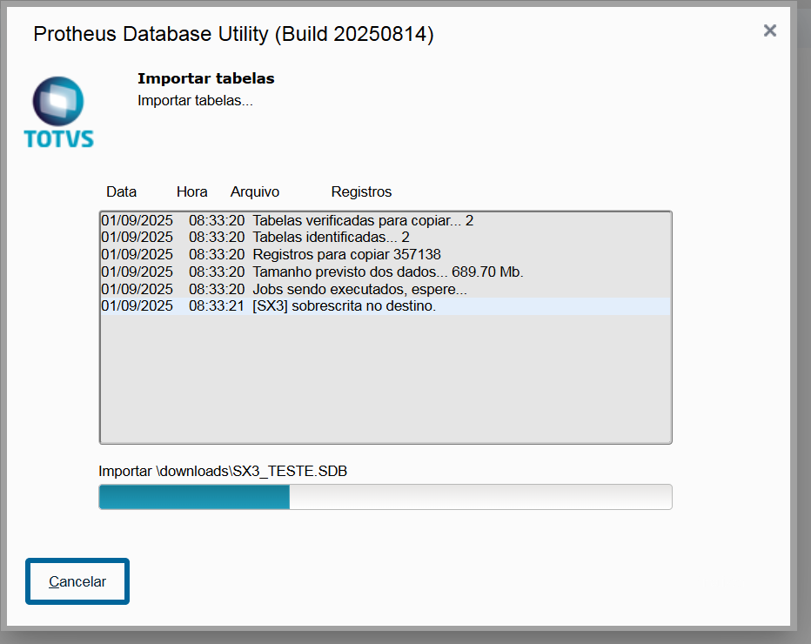Select the 'Jobs sendo executados, espere...' row
Screen dimensions: 811x644
tap(385, 289)
